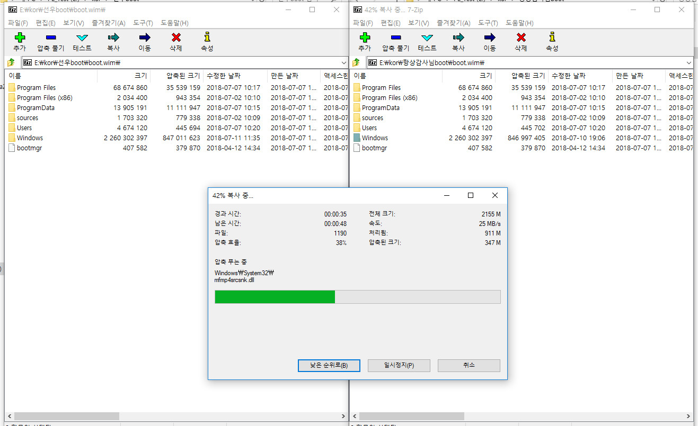Sort by 만든 날짜 column in left window
This screenshot has height=426, width=698.
tap(294, 76)
